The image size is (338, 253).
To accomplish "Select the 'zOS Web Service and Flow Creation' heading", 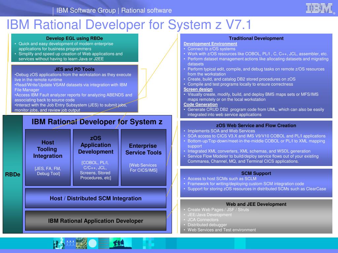I will (256, 126).
